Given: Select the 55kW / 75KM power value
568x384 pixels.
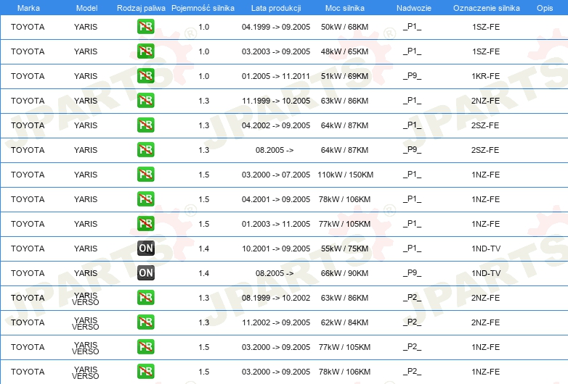Looking at the screenshot, I should 344,249.
